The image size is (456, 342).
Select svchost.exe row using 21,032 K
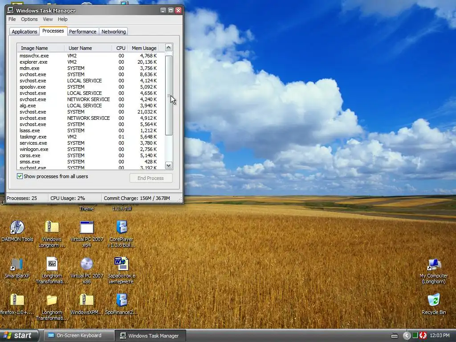point(91,112)
